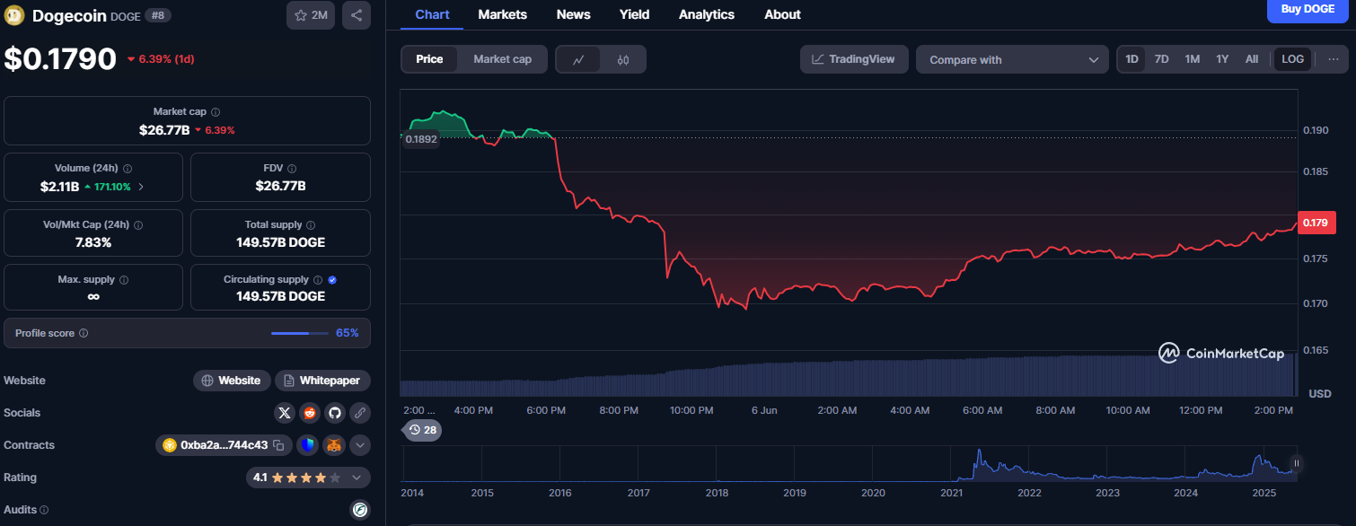The height and width of the screenshot is (526, 1356).
Task: Open the Reddit social icon
Action: pyautogui.click(x=310, y=413)
